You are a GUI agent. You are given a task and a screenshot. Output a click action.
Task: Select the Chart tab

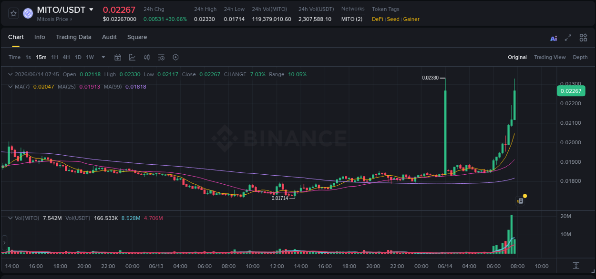(x=16, y=37)
